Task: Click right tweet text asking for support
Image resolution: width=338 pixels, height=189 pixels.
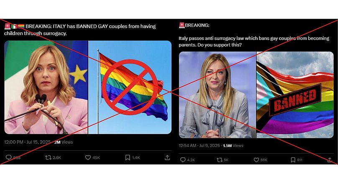Action: click(254, 42)
